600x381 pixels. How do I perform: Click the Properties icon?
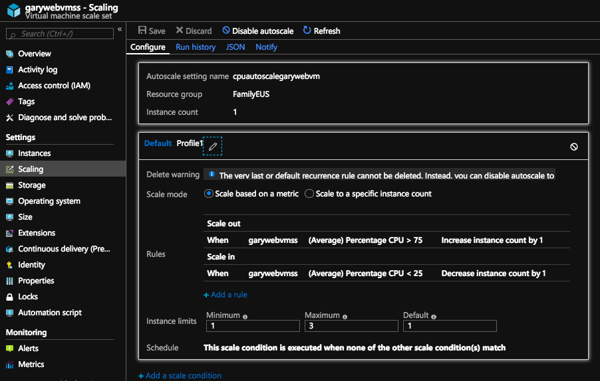click(x=9, y=281)
